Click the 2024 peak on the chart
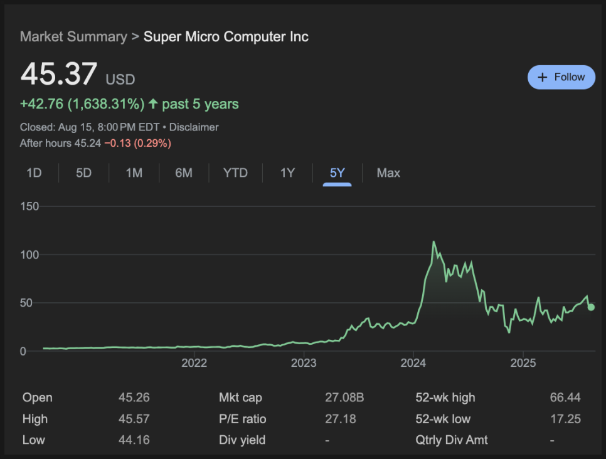The image size is (606, 459). [x=433, y=242]
